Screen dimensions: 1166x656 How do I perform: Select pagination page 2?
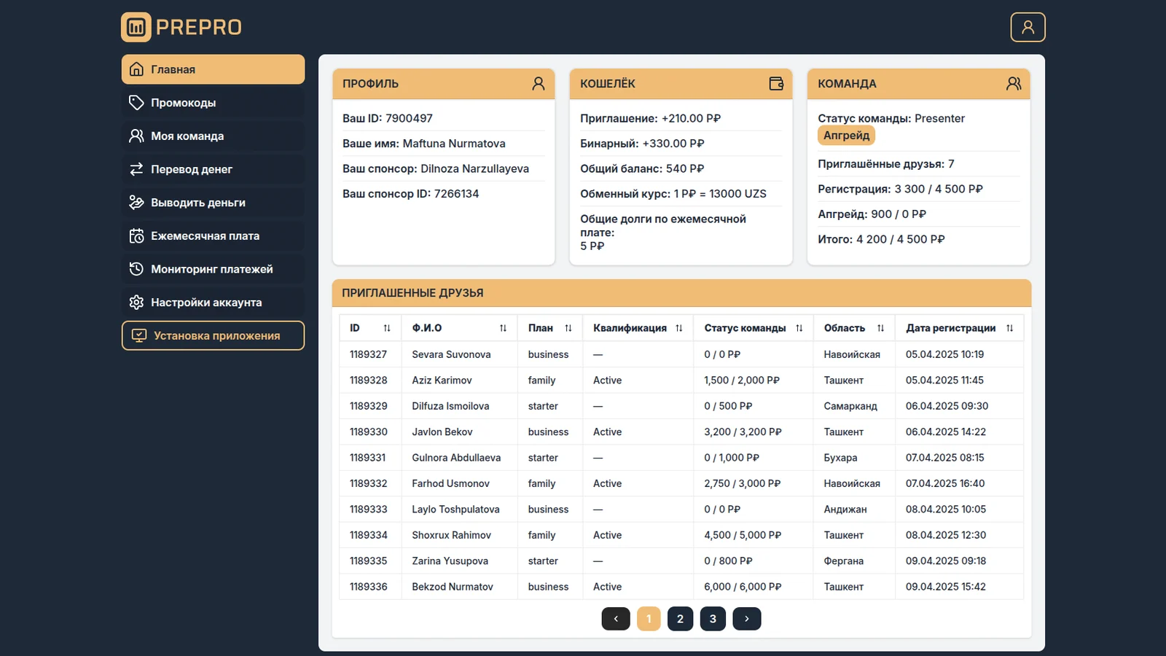coord(680,619)
